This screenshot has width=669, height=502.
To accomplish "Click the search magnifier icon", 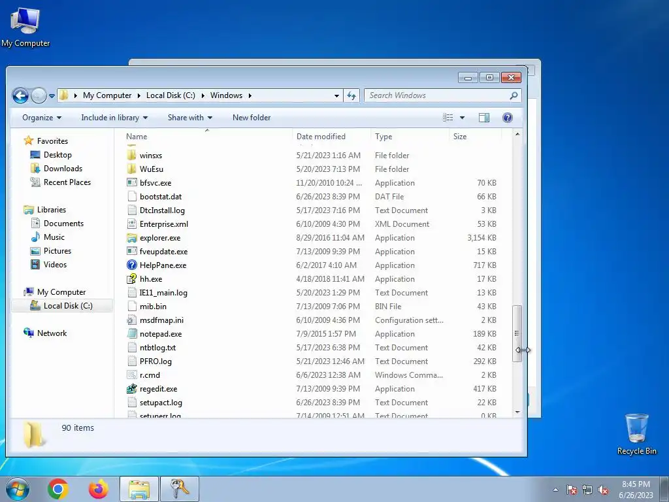I will coord(514,95).
